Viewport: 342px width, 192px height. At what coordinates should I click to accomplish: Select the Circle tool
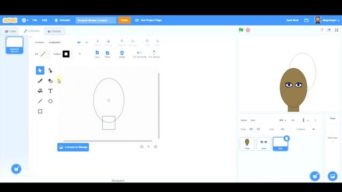tap(50, 101)
